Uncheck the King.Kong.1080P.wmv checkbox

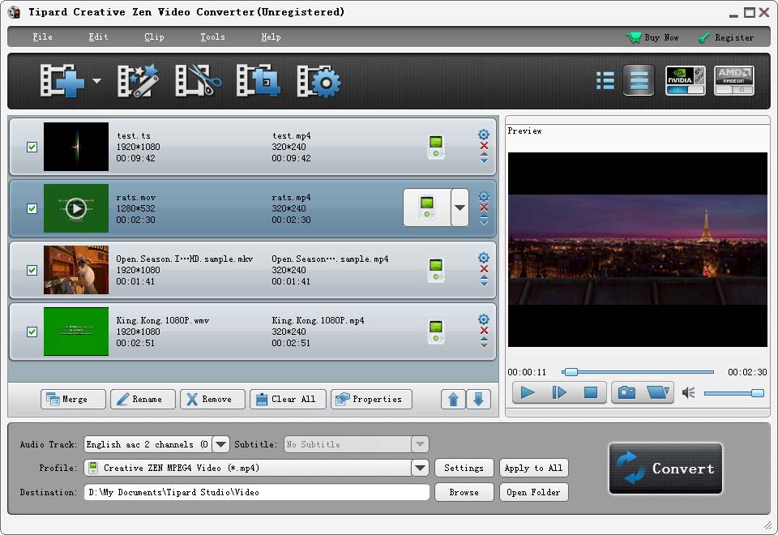32,332
